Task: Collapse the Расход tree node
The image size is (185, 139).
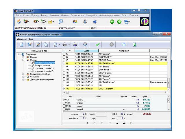Action: (x=23, y=60)
